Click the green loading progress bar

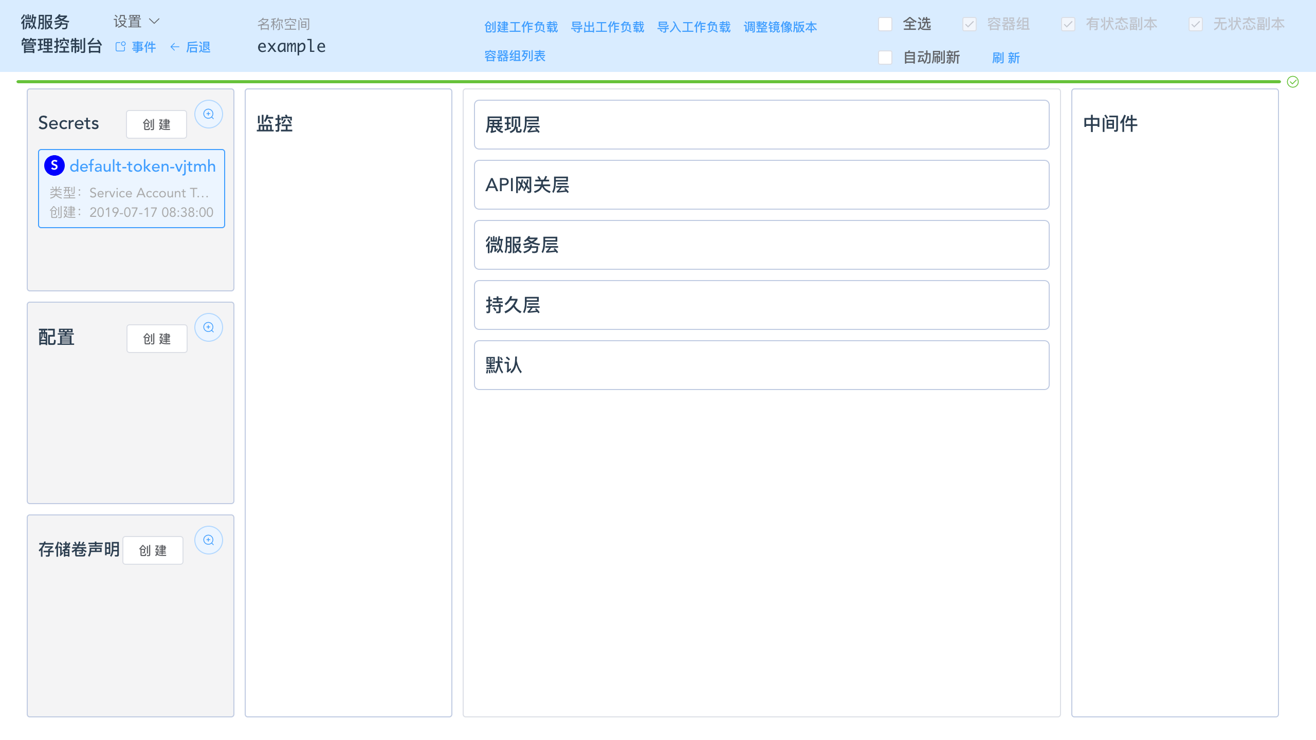point(648,82)
